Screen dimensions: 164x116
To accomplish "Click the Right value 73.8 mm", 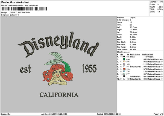I will click(x=134, y=30).
